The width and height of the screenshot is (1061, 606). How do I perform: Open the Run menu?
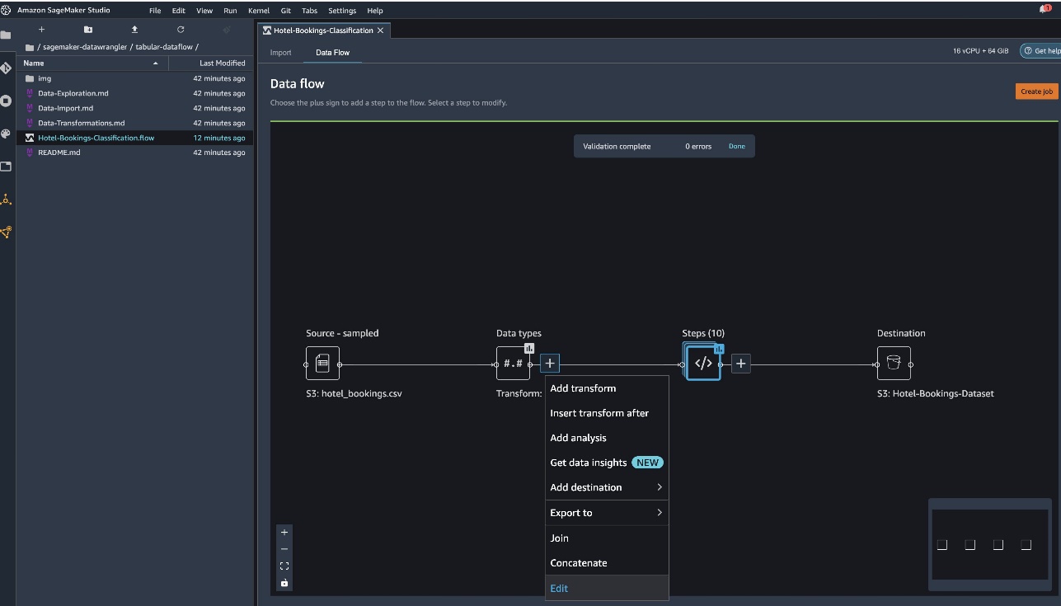[230, 11]
